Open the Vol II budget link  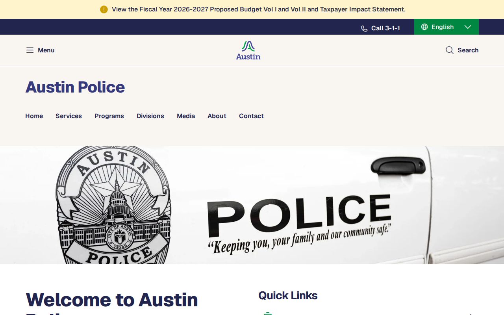298,9
